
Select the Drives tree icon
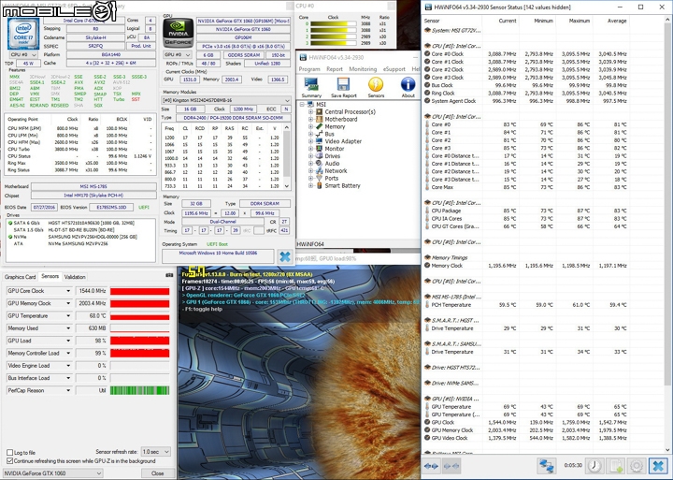pos(319,155)
